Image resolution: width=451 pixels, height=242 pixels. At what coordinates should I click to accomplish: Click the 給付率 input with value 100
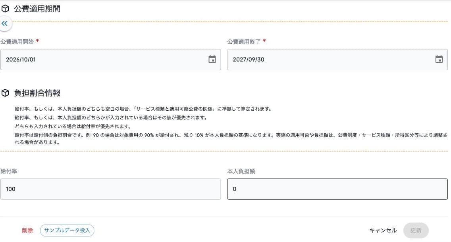110,189
